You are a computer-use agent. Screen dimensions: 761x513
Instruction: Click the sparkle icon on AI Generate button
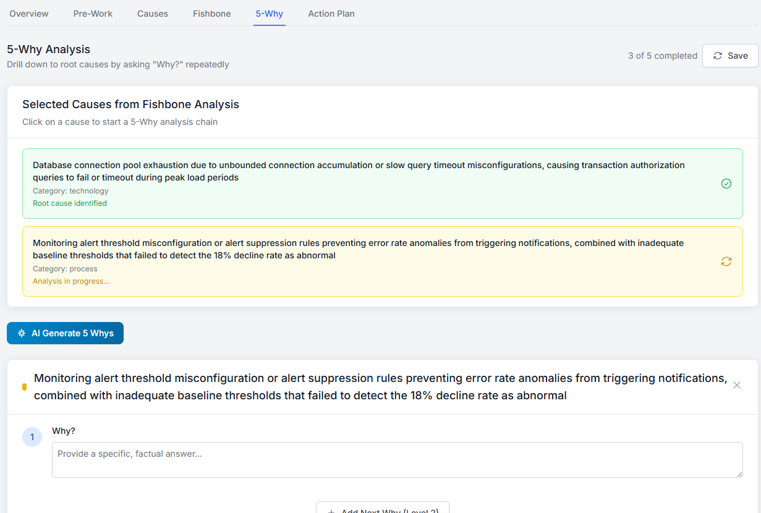click(21, 333)
